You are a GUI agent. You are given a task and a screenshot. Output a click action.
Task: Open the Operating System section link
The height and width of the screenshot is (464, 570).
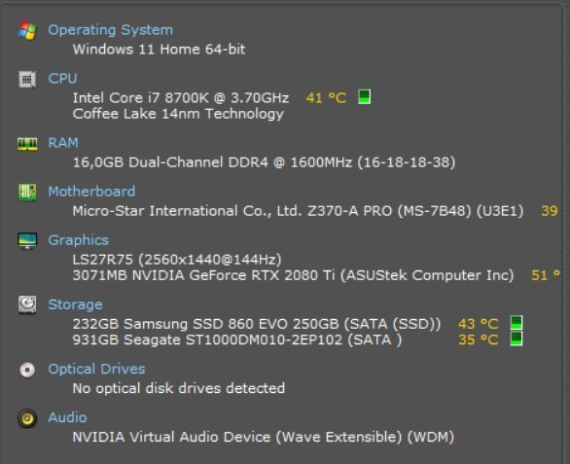tap(111, 30)
